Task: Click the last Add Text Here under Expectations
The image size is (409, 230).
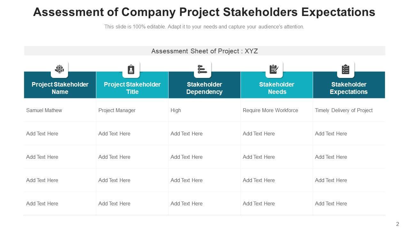Action: [x=331, y=204]
